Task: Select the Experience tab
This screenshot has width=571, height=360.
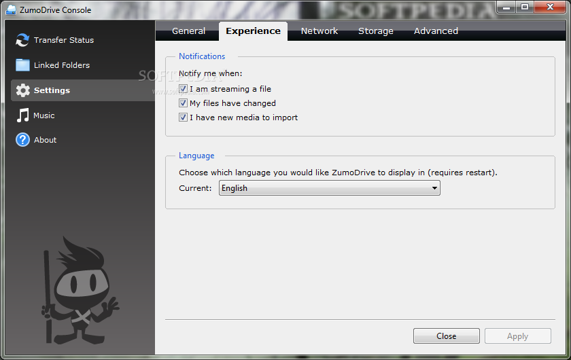Action: (x=253, y=31)
